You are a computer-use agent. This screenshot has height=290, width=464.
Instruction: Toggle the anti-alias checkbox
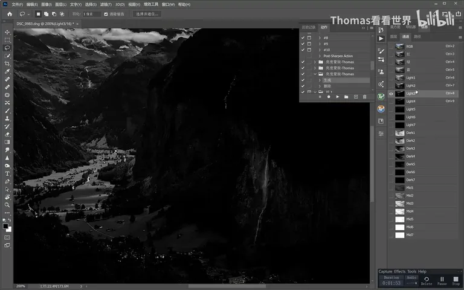106,14
